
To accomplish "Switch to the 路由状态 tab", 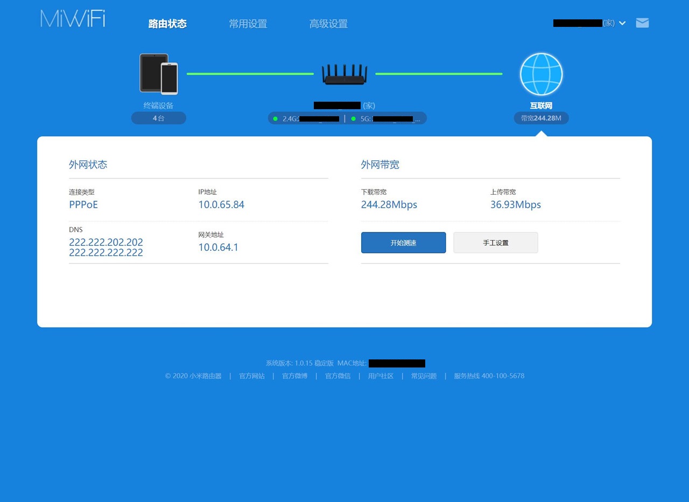I will click(x=167, y=24).
